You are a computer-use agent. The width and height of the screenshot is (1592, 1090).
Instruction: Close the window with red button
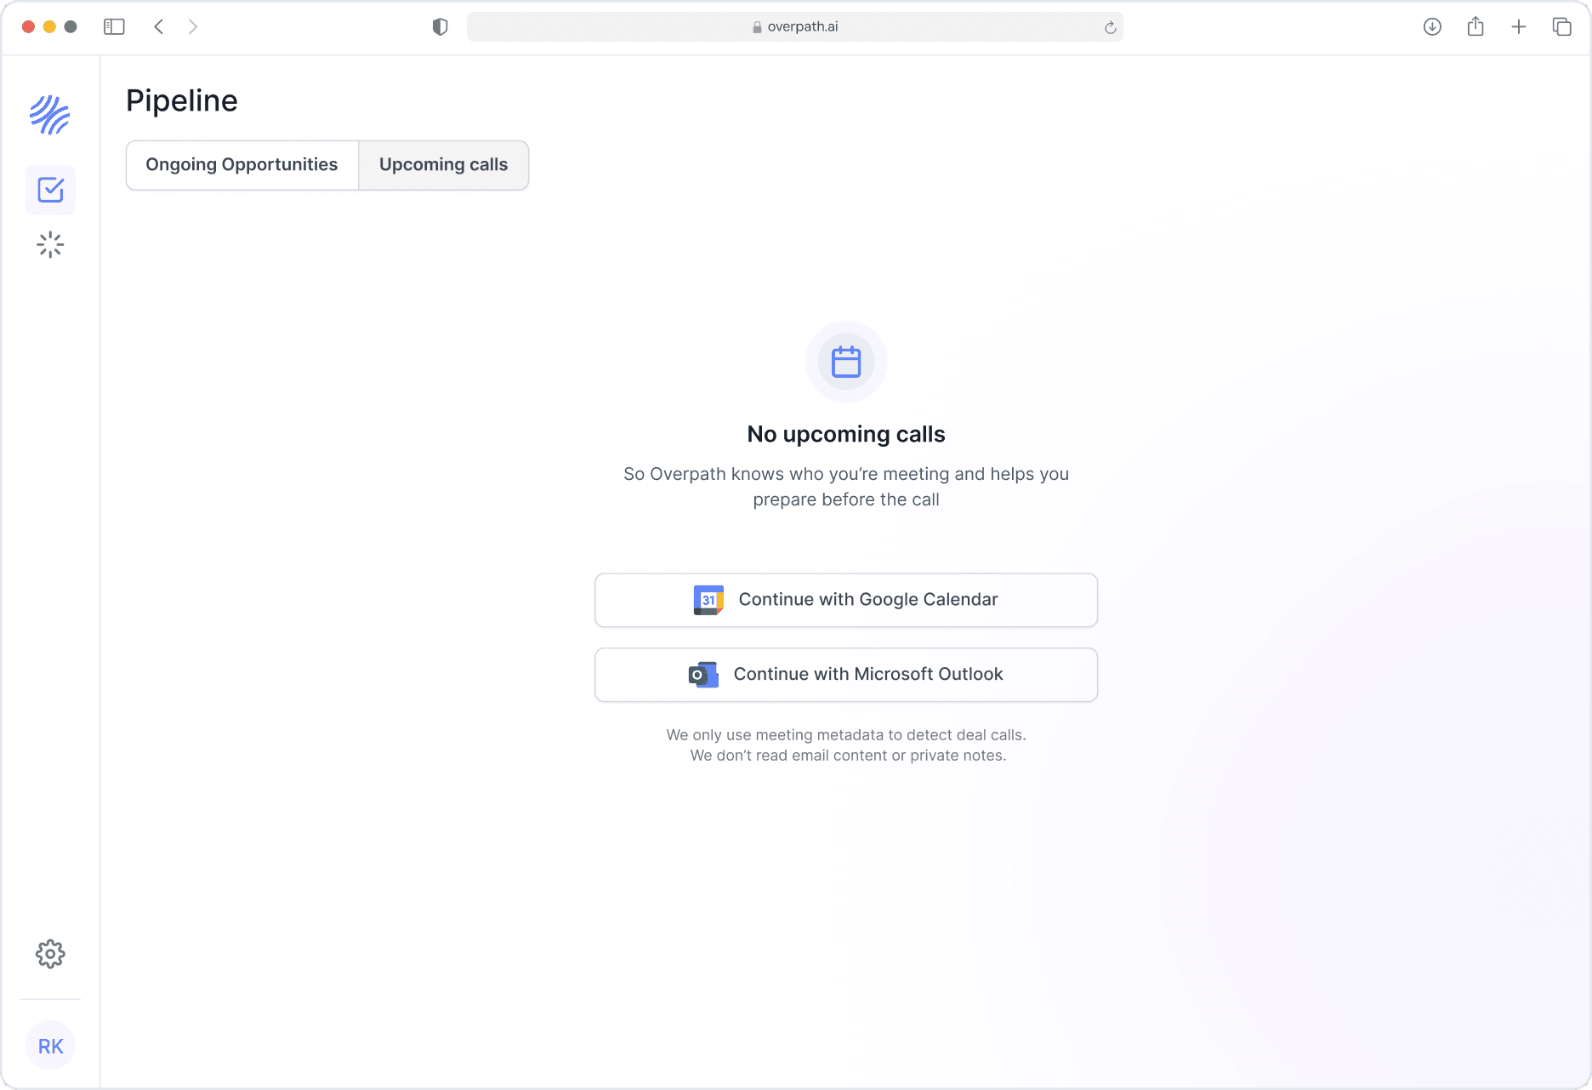pos(28,27)
